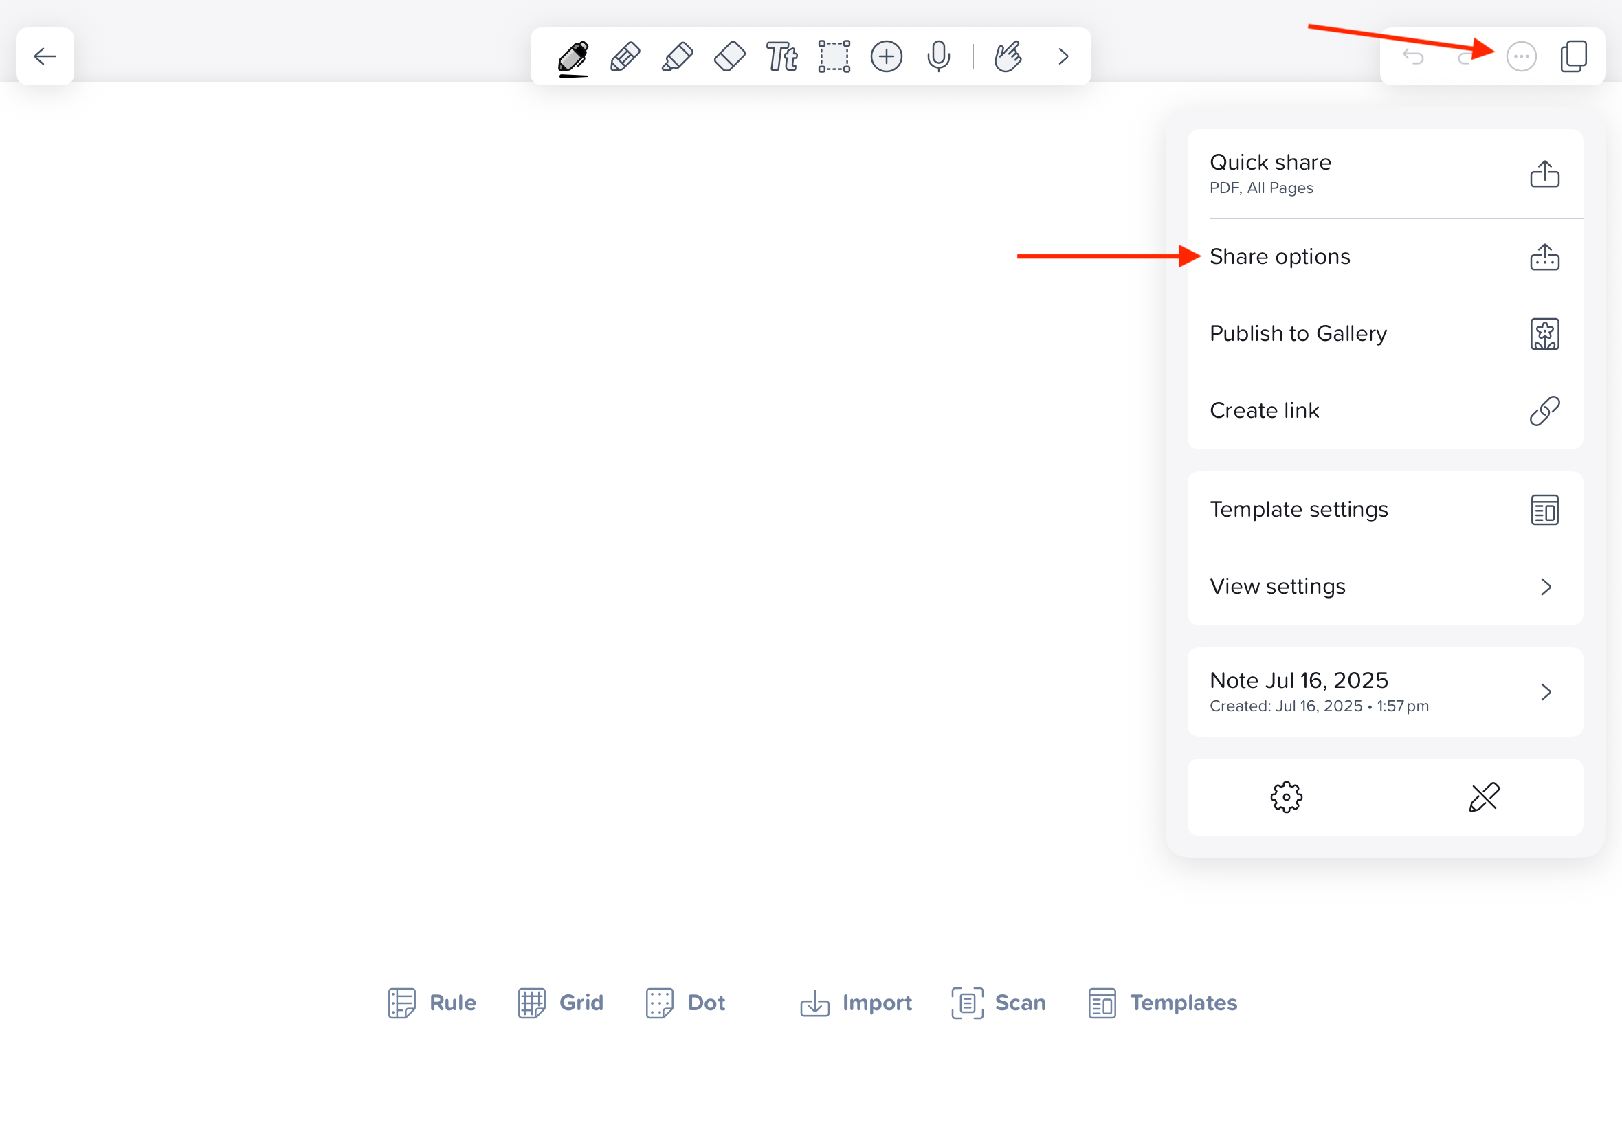Screen dimensions: 1622x1127
Task: Select the highlighter tool
Action: 677,56
